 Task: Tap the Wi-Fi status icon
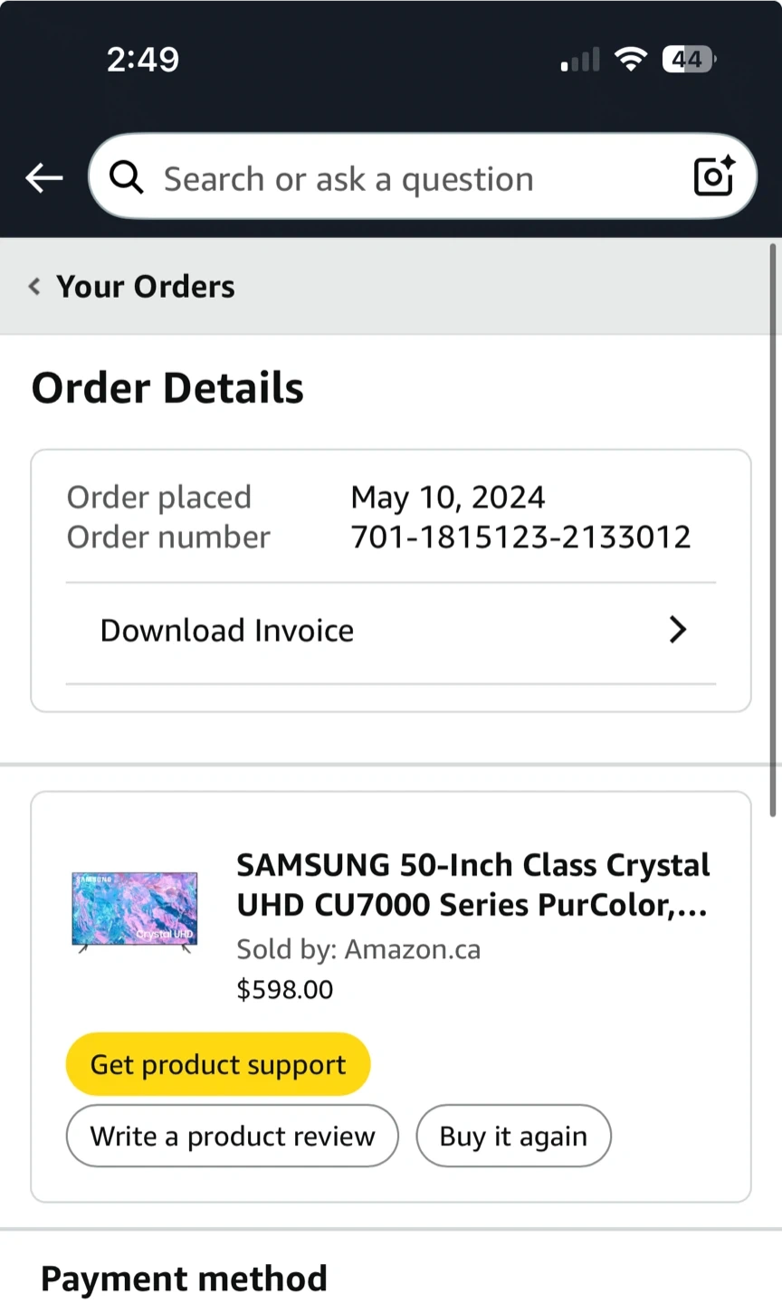pos(630,60)
